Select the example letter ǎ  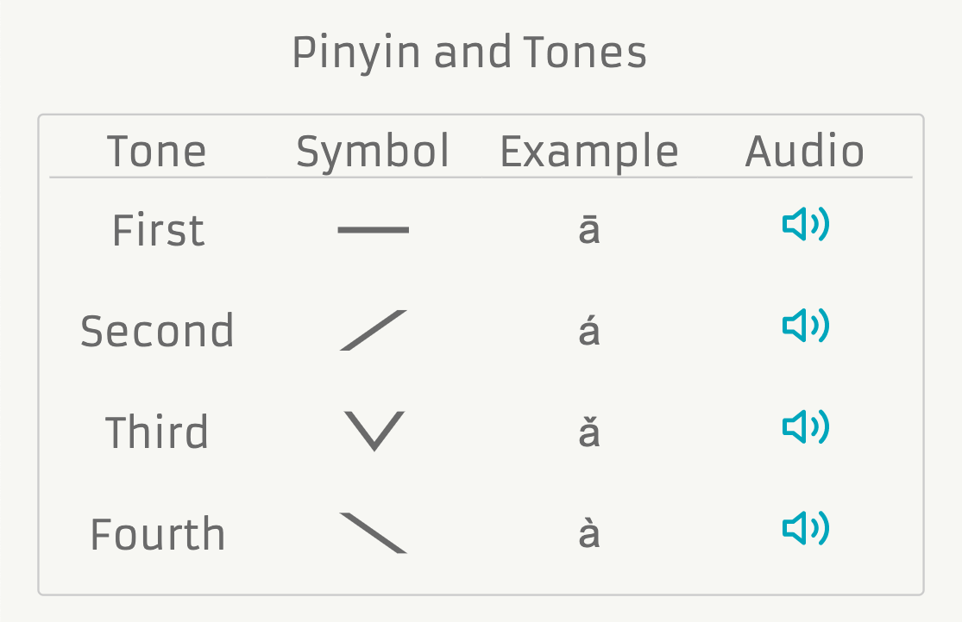tap(588, 431)
